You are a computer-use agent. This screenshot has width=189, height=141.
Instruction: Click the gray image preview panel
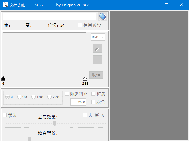click(x=149, y=76)
